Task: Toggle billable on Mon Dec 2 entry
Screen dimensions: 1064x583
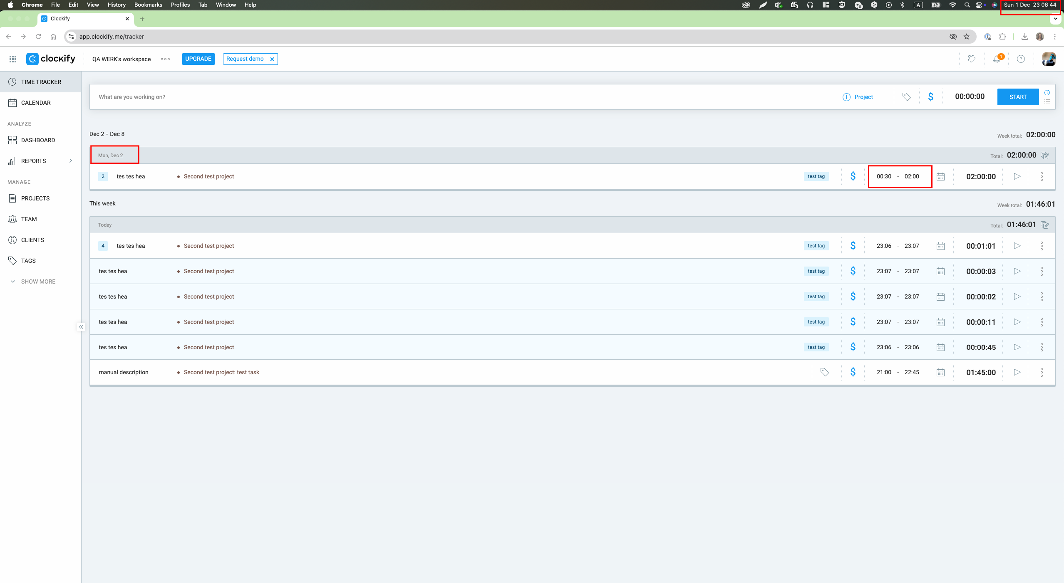Action: click(853, 176)
